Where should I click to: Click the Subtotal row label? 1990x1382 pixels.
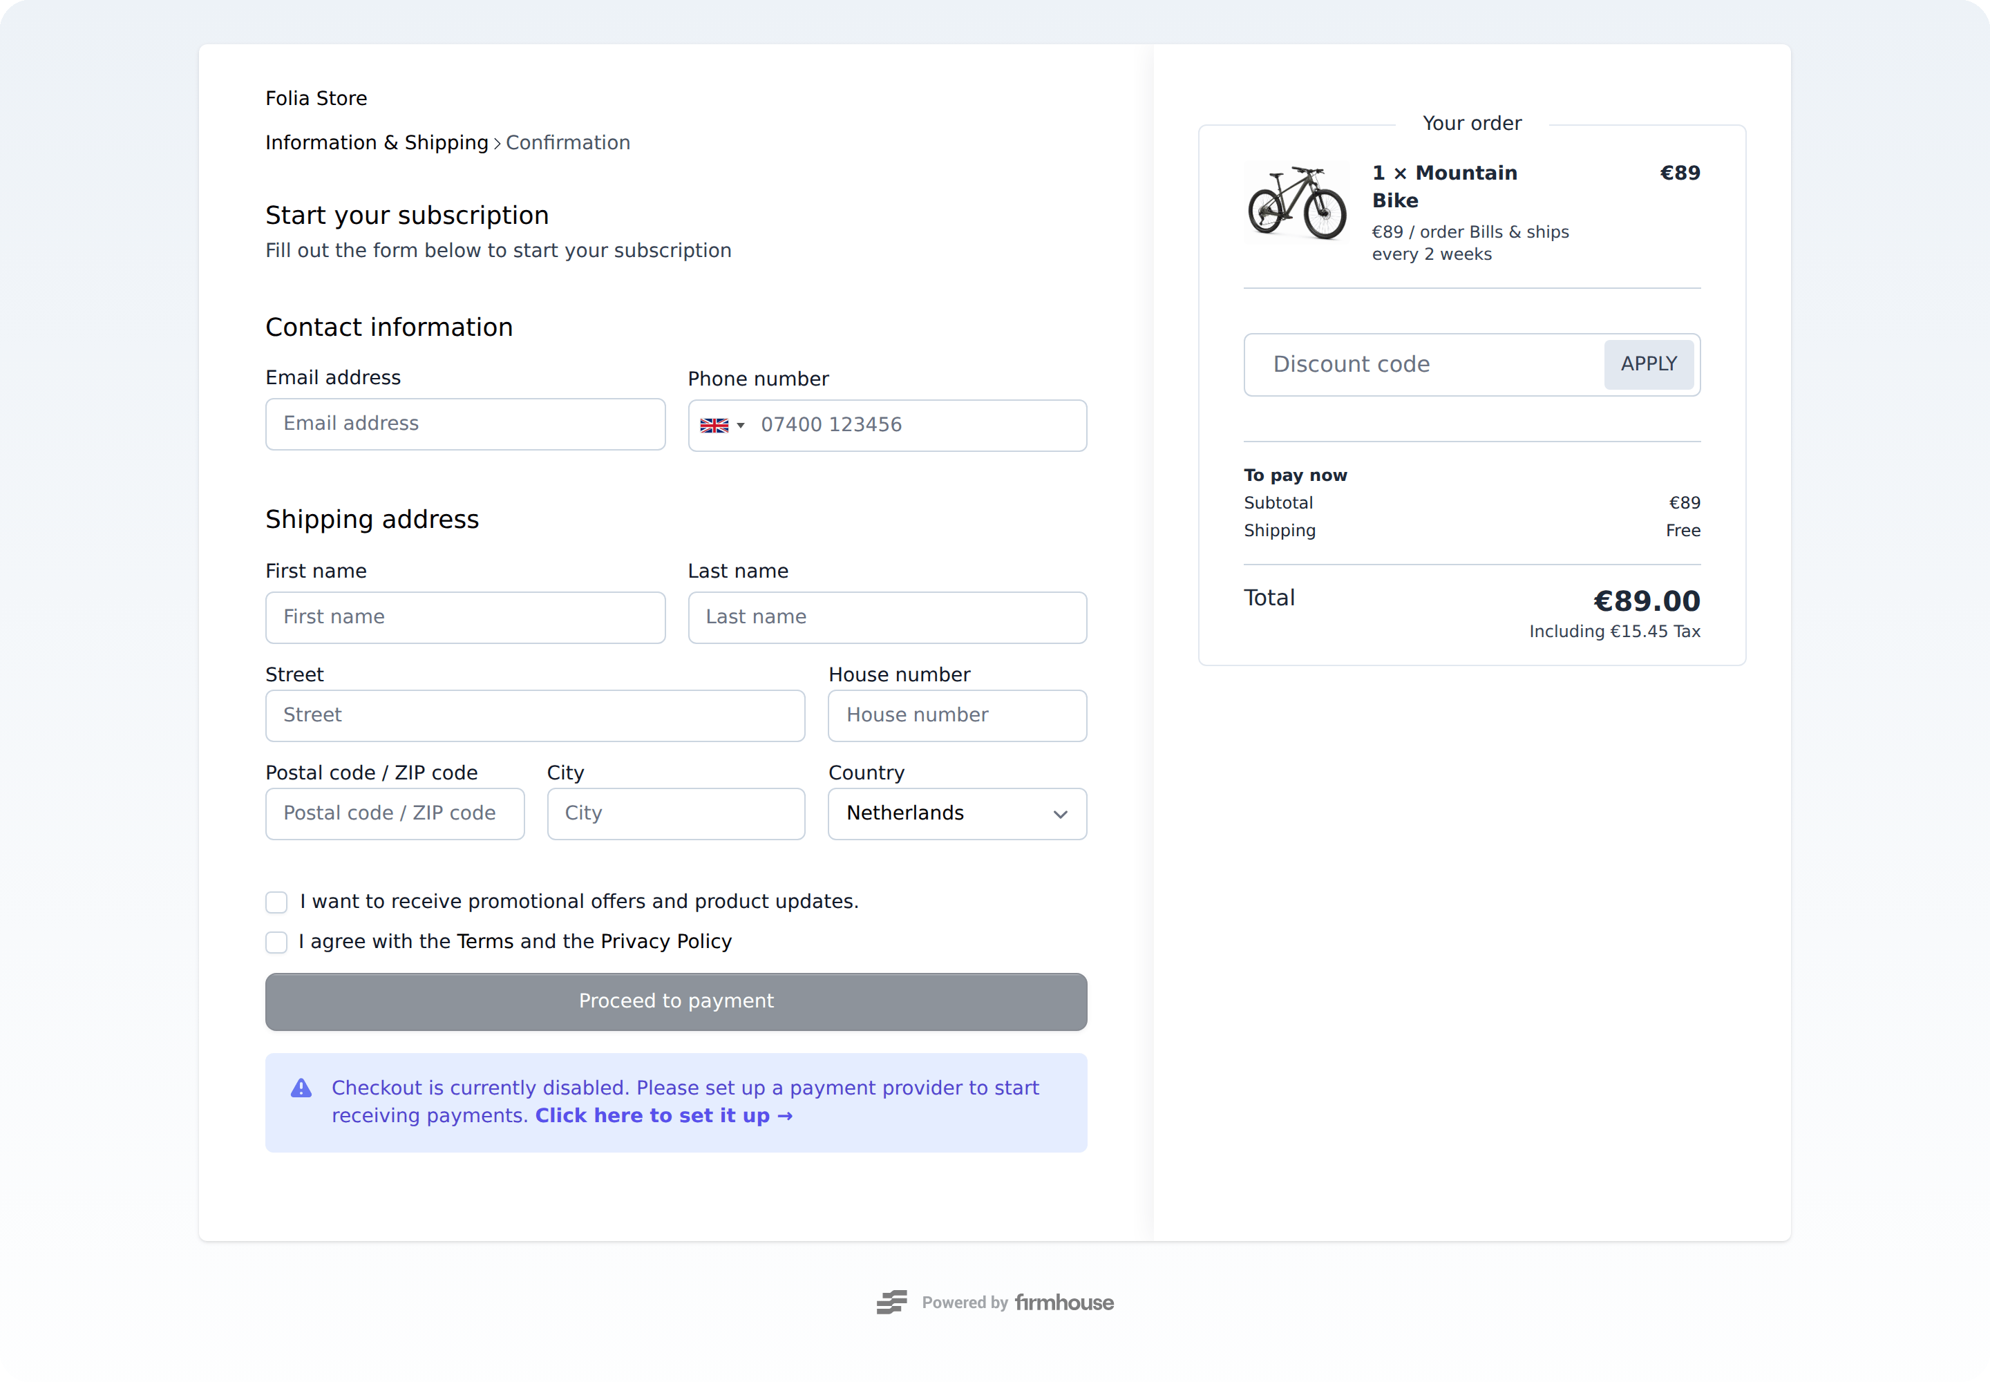coord(1278,503)
